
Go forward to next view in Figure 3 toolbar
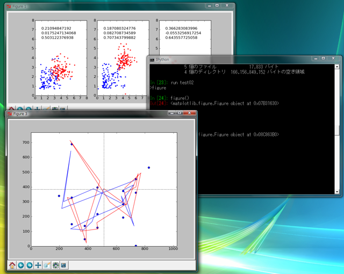click(30, 265)
